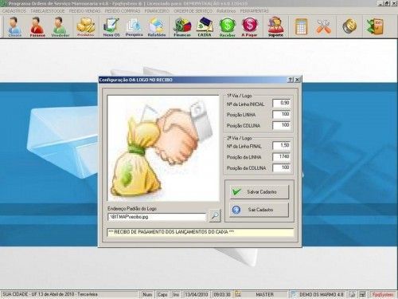This screenshot has width=398, height=299.
Task: Open the CADASTROS menu
Action: click(14, 11)
